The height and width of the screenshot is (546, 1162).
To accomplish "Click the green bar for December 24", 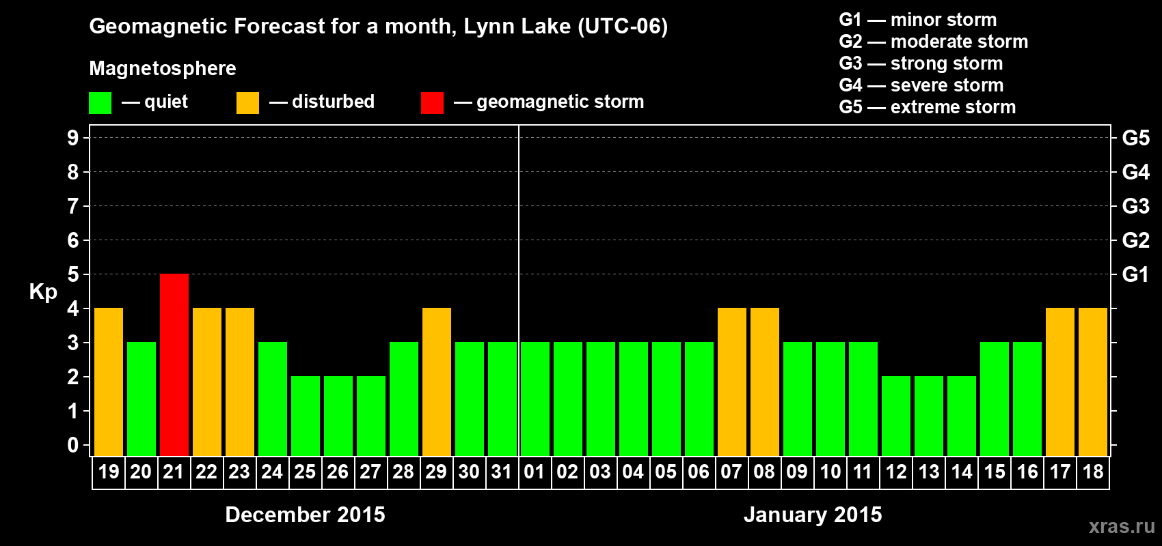I will pyautogui.click(x=273, y=399).
